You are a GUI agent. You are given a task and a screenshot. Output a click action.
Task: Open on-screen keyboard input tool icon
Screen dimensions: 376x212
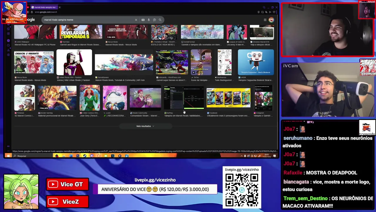point(143,20)
